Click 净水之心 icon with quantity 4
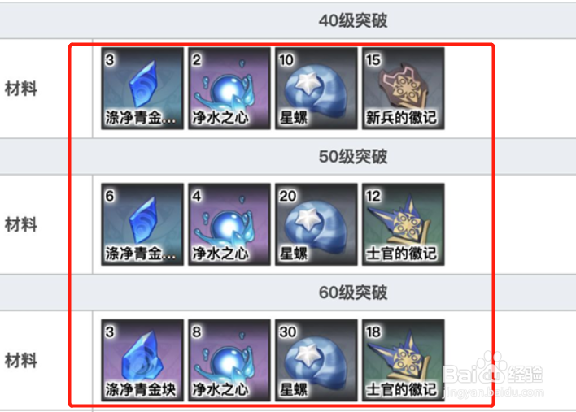This screenshot has width=576, height=412. click(x=229, y=224)
